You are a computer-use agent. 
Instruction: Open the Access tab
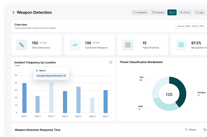click(x=185, y=12)
